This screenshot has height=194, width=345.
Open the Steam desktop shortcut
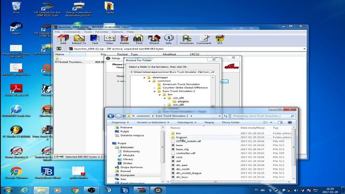click(16, 28)
